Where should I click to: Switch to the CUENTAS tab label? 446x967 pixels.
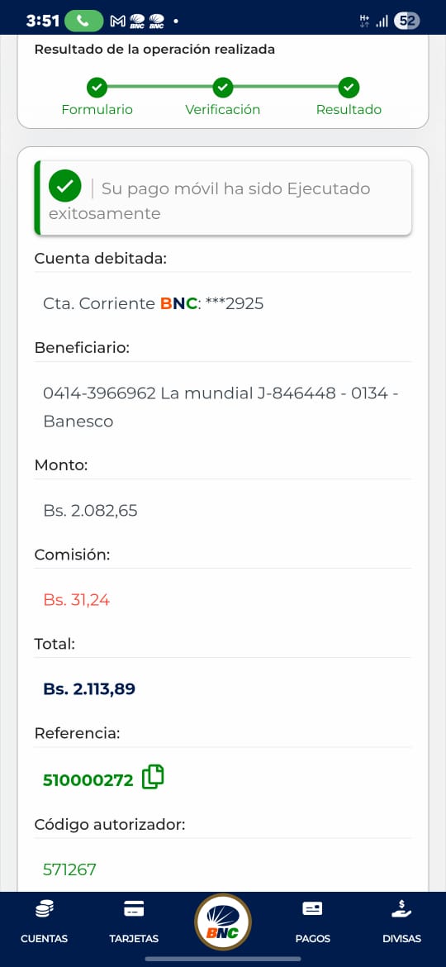click(45, 939)
